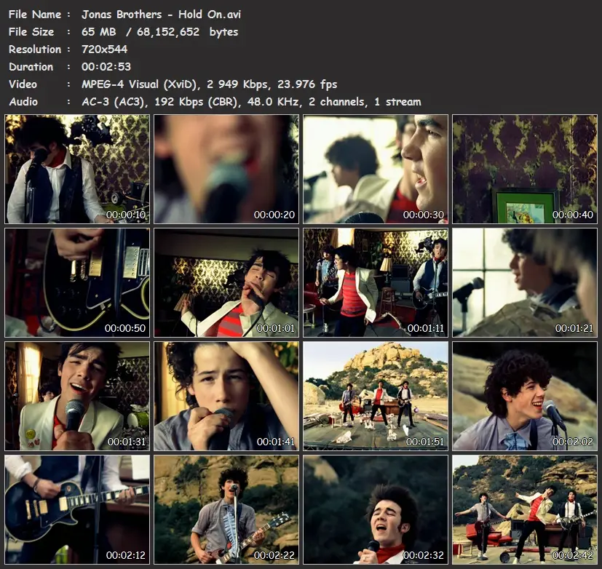602x569 pixels.
Task: Open the guitar frame at 00:02:12
Action: pos(77,510)
